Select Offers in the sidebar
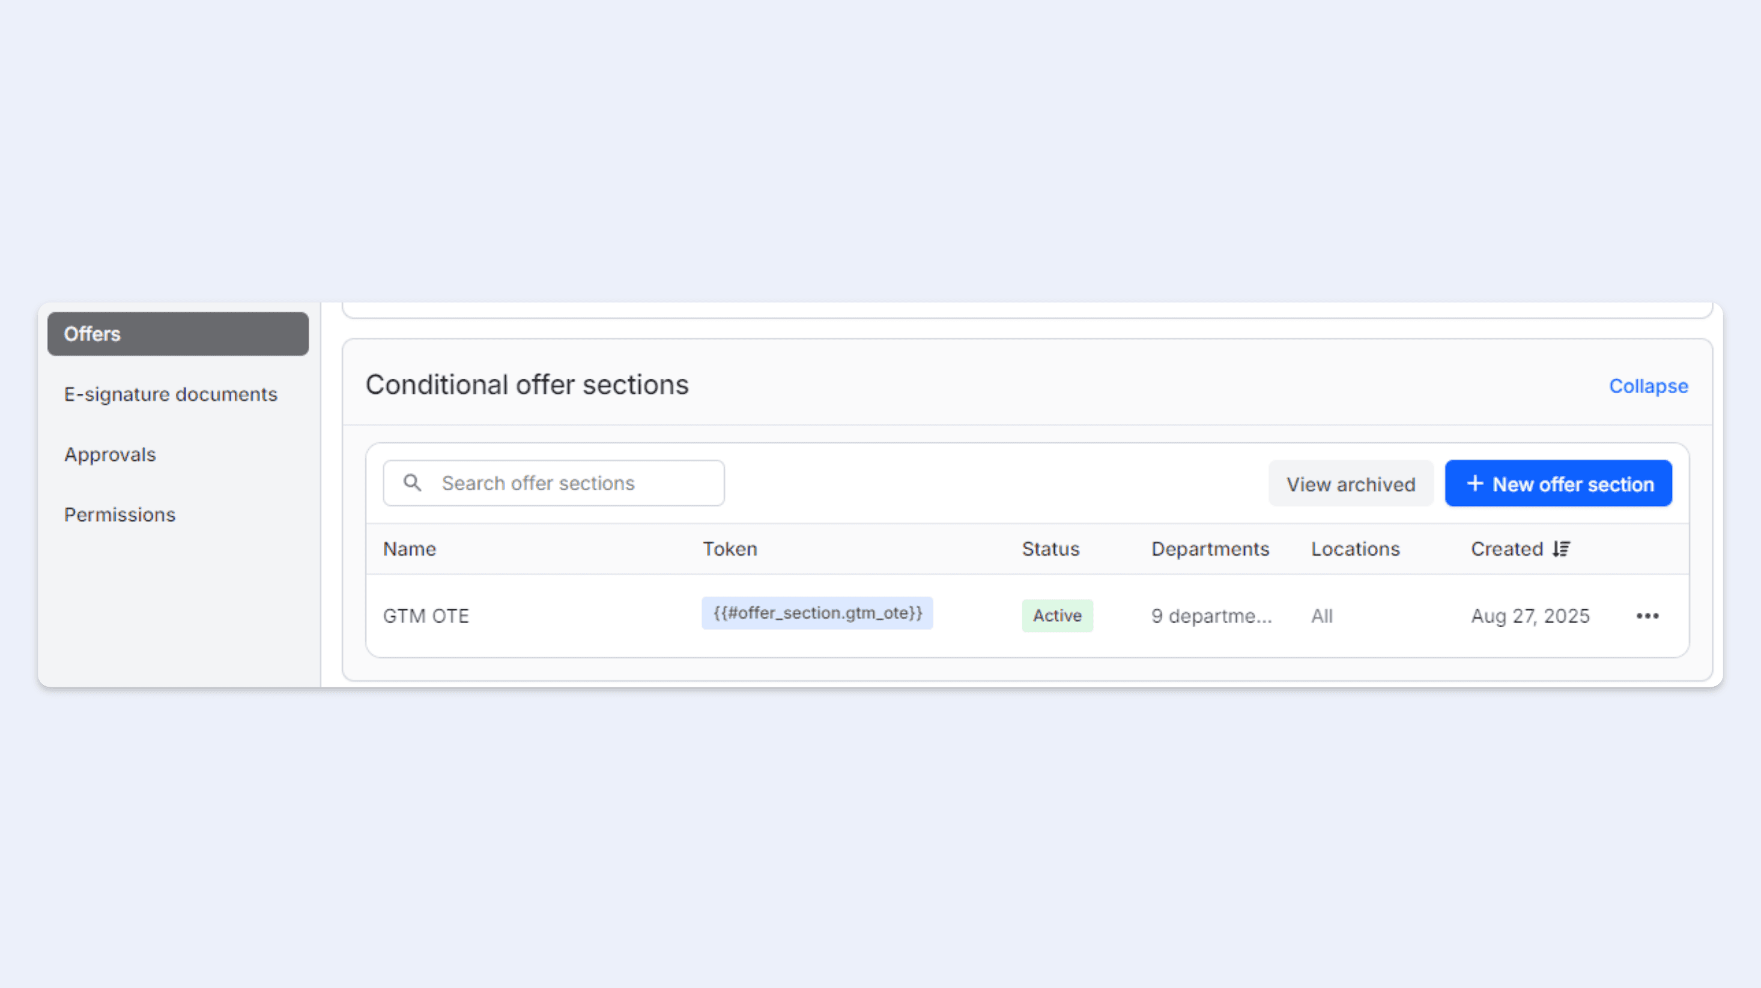This screenshot has height=988, width=1761. pyautogui.click(x=178, y=333)
